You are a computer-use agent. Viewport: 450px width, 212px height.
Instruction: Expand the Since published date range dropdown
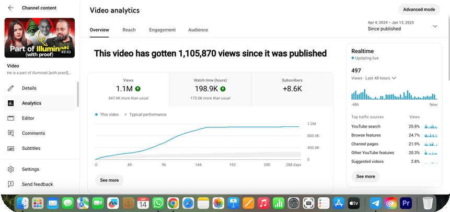pyautogui.click(x=434, y=26)
